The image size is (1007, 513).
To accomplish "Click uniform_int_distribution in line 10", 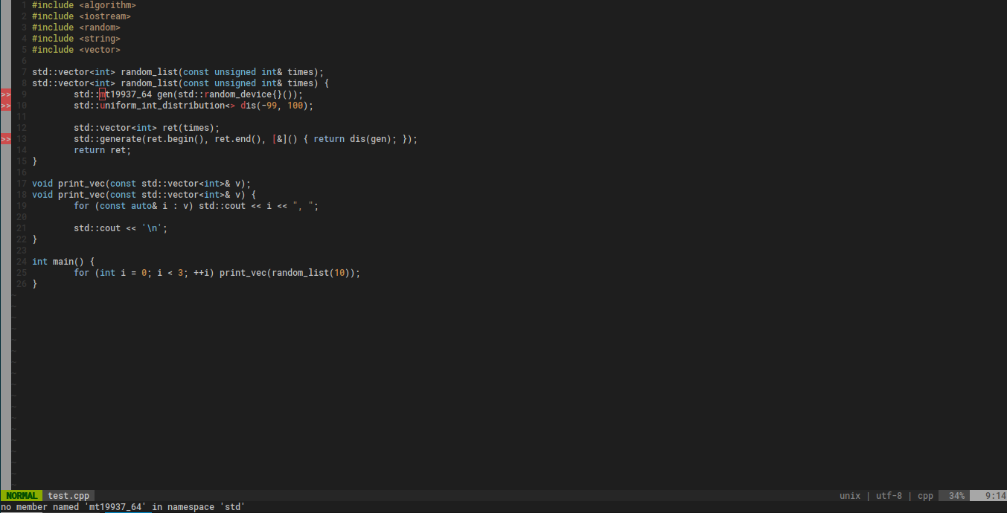I will [162, 106].
